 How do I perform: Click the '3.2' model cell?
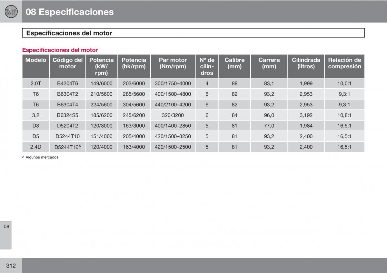35,115
